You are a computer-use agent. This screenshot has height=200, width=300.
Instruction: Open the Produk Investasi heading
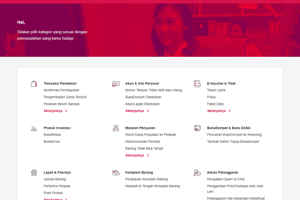tap(57, 128)
